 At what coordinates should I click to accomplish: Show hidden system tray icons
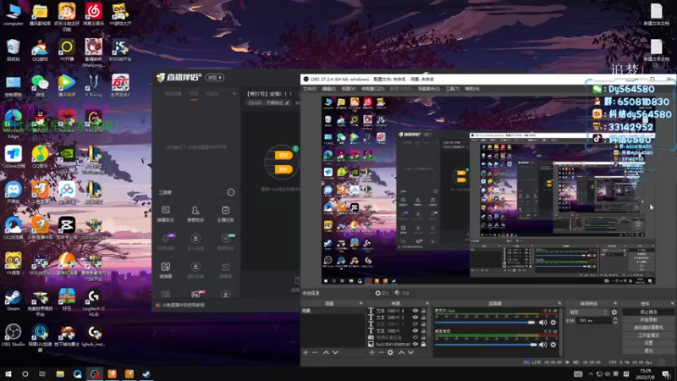pos(591,374)
